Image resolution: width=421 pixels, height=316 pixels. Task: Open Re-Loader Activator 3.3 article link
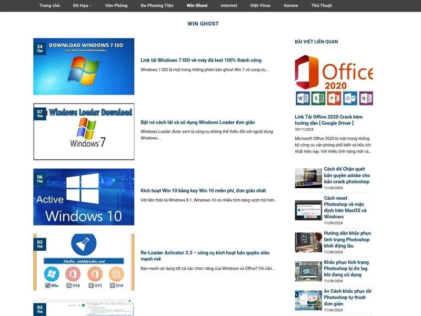[205, 256]
